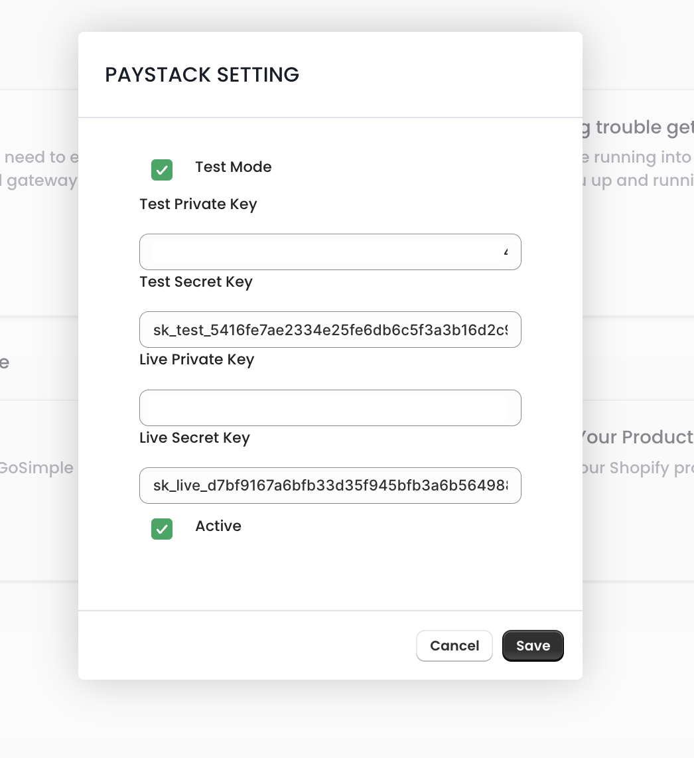Image resolution: width=694 pixels, height=758 pixels.
Task: Click the background 'GoSimple' text
Action: (36, 468)
